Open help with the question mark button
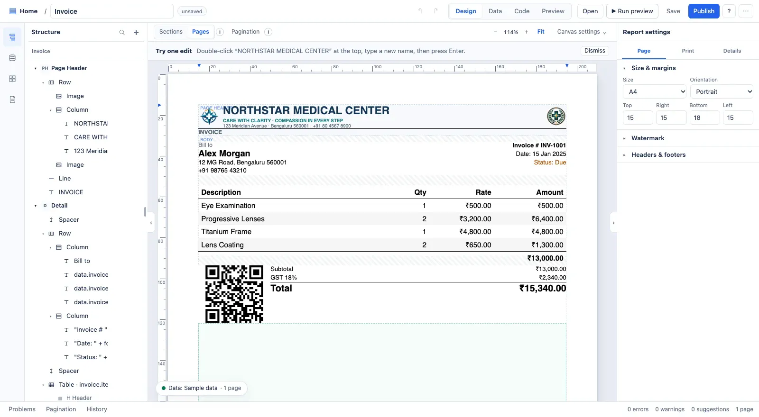Viewport: 759px width, 417px height. [x=729, y=11]
